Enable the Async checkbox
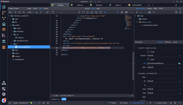Screen dimensions: 183x105 [x=148, y=52]
